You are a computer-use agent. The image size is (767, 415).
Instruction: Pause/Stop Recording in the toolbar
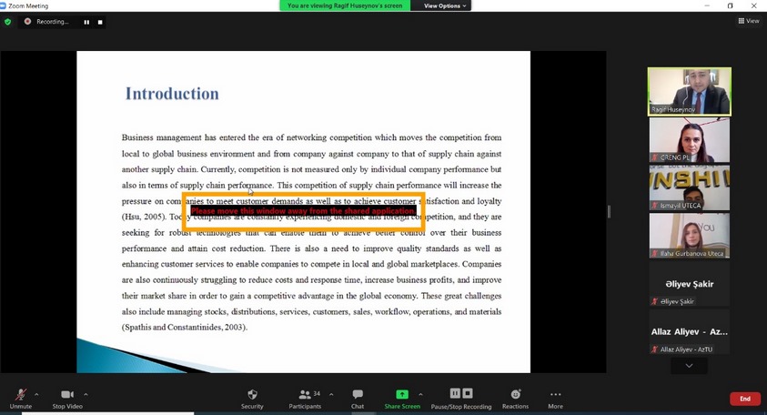460,396
